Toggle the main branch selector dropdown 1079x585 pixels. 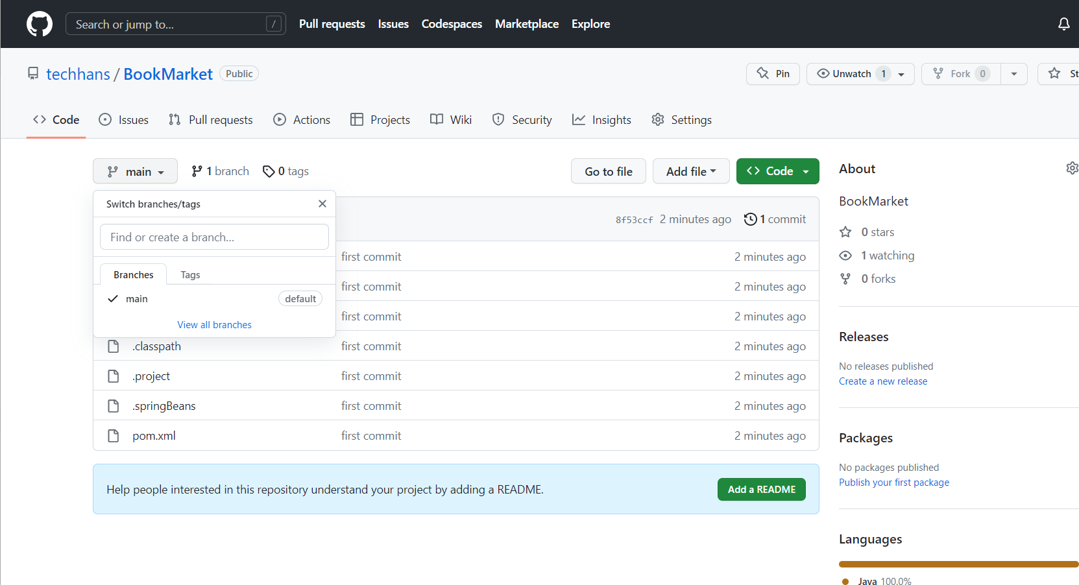pos(135,171)
